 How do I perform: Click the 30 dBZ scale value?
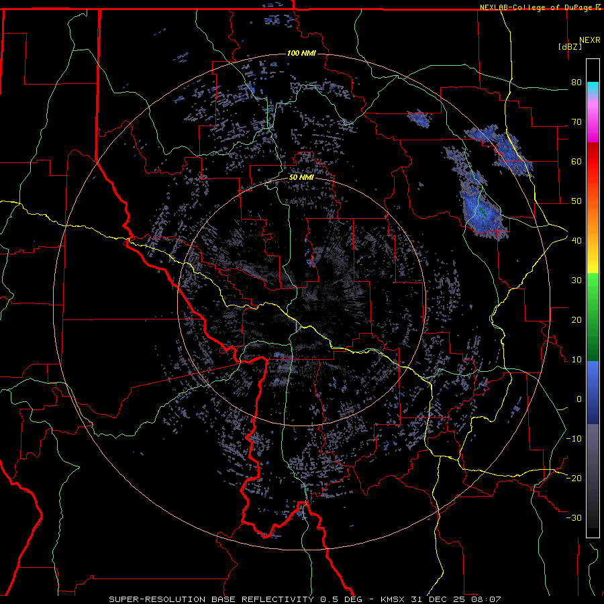576,280
